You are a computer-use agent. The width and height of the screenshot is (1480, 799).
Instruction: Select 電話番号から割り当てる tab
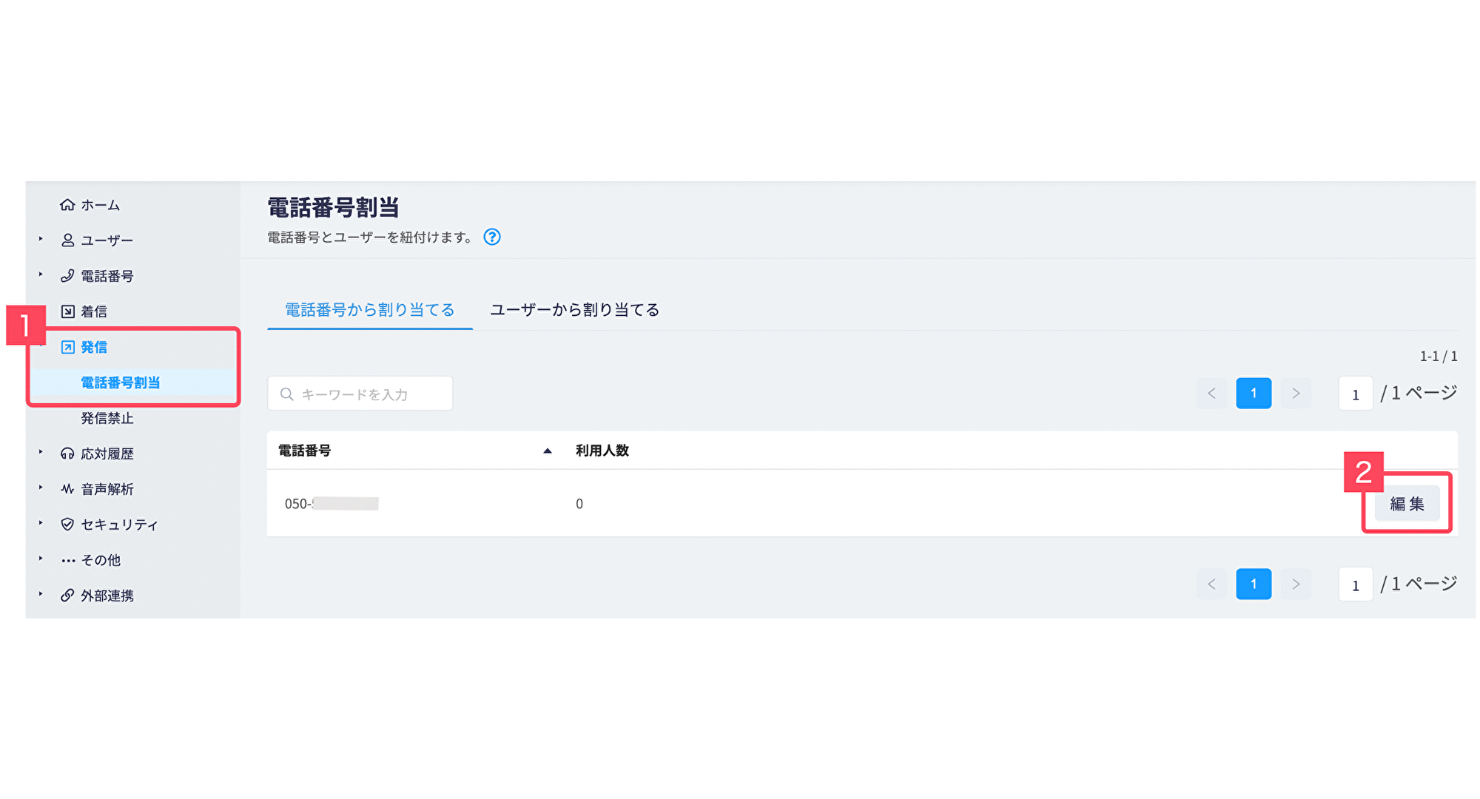tap(370, 310)
